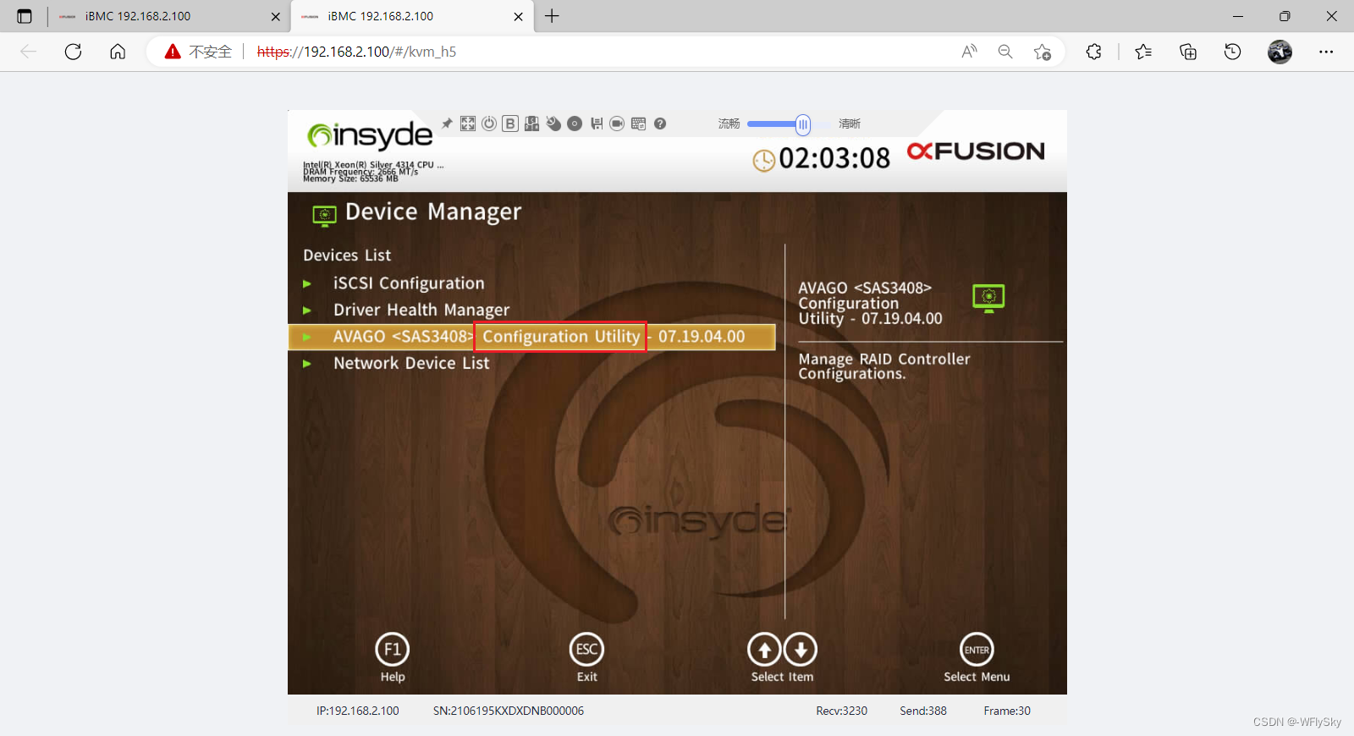The image size is (1354, 736).
Task: Click the down arrow Select Item button
Action: coord(801,650)
